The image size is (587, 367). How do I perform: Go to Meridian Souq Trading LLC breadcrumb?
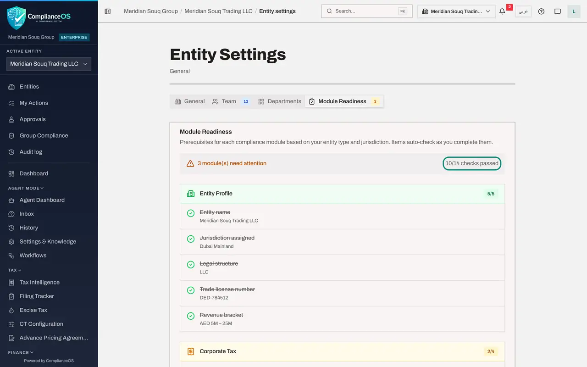click(218, 11)
